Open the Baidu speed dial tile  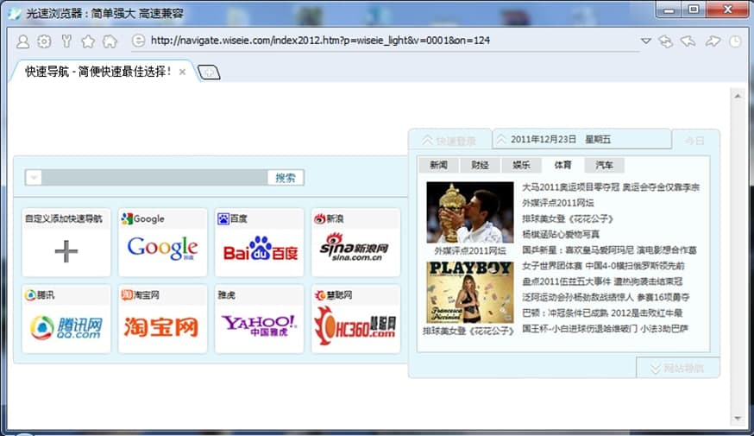click(x=260, y=243)
